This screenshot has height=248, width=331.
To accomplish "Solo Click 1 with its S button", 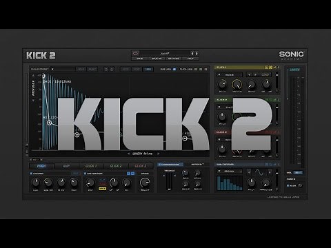I will point(279,68).
